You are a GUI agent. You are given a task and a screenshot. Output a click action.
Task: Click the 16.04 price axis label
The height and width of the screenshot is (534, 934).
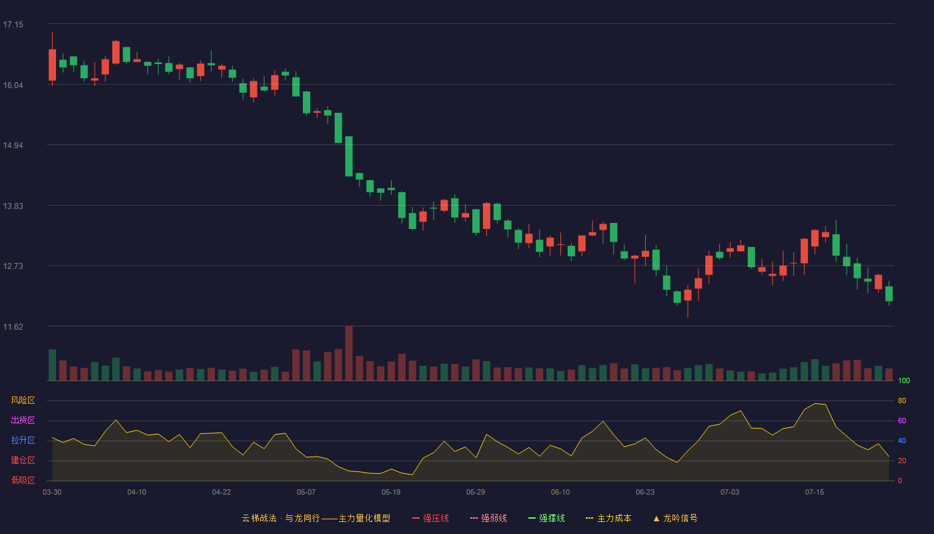pos(13,85)
